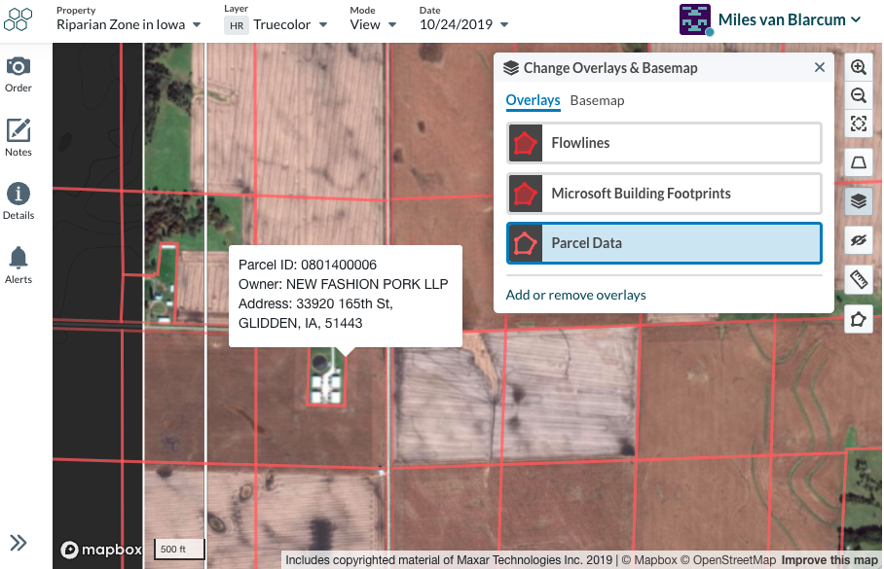This screenshot has height=569, width=884.
Task: Select the zoom in tool
Action: point(858,66)
